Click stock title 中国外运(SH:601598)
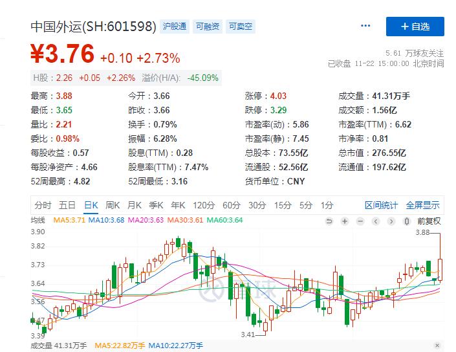 (94, 27)
